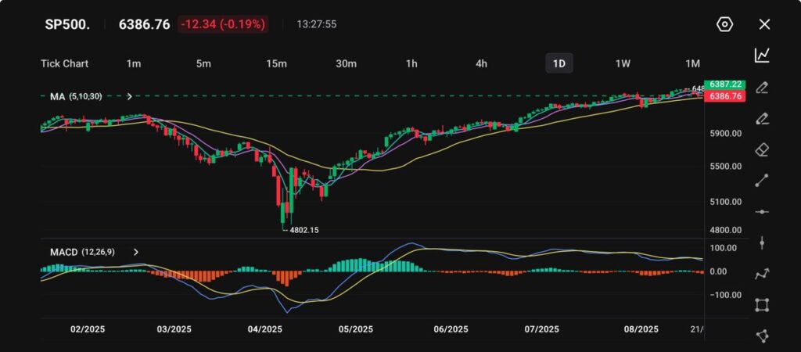Select the zigzag arrow path tool
This screenshot has height=352, width=801.
tap(762, 274)
